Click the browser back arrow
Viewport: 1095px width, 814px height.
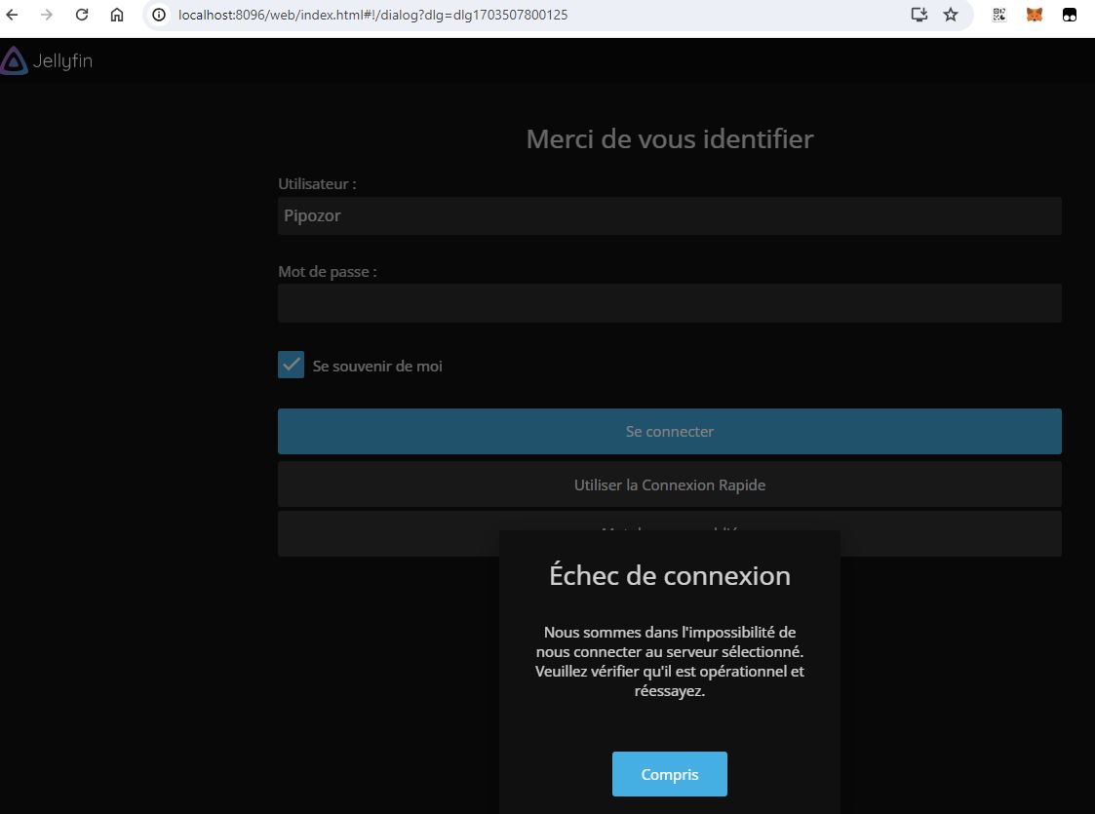13,15
